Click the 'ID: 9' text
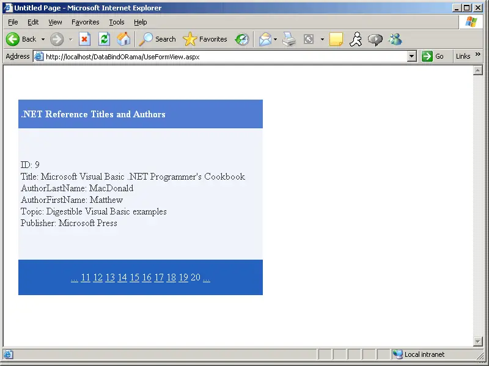The width and height of the screenshot is (489, 366). click(x=30, y=164)
